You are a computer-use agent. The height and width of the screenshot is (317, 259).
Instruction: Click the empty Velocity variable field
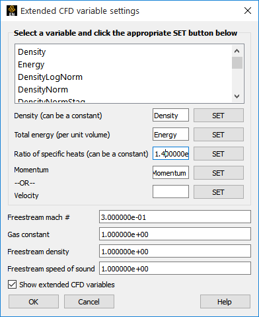[170, 192]
